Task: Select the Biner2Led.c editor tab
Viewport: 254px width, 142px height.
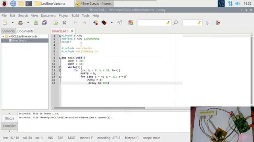Action: [60, 31]
